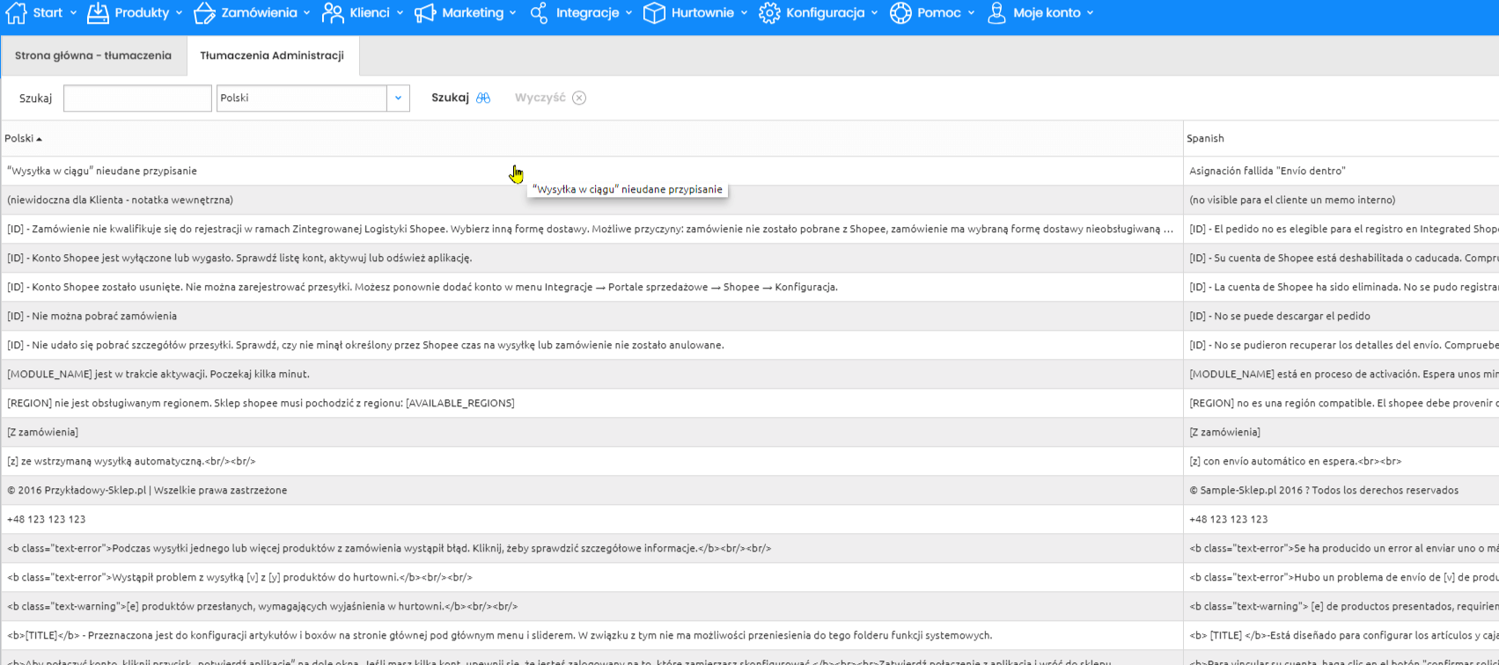Click the Moje konto user icon
This screenshot has width=1499, height=665.
[996, 12]
